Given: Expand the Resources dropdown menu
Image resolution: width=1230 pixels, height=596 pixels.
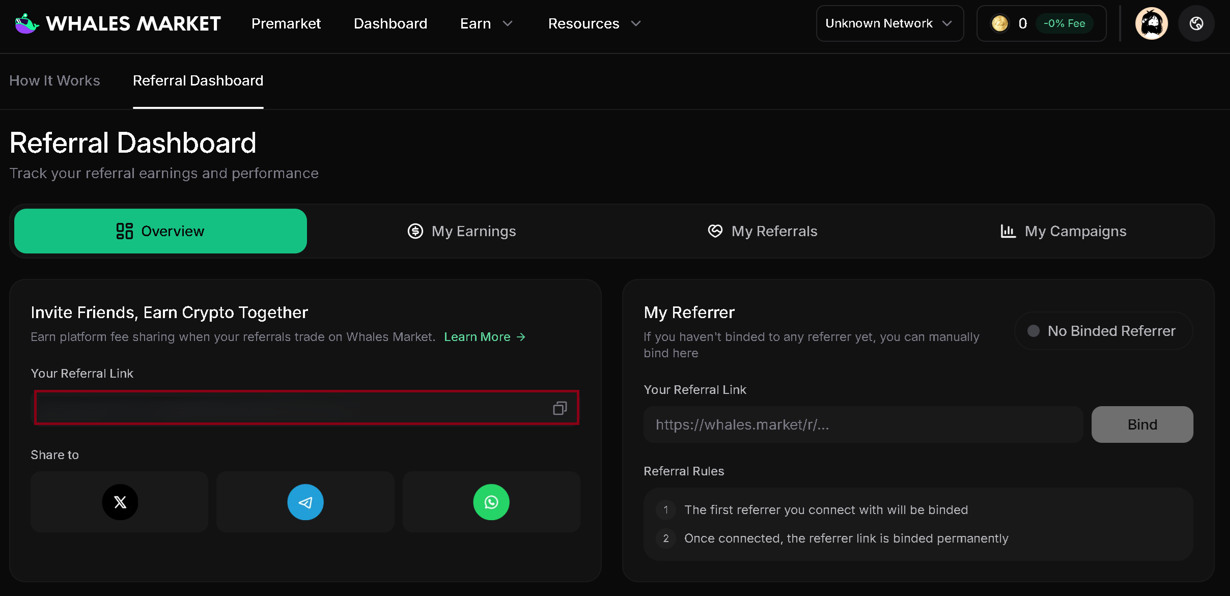Looking at the screenshot, I should 594,23.
